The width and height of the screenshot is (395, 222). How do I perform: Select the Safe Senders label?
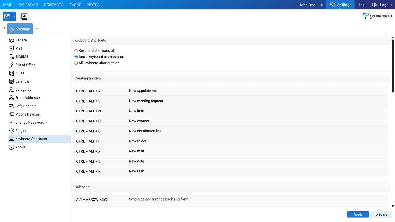click(x=26, y=106)
